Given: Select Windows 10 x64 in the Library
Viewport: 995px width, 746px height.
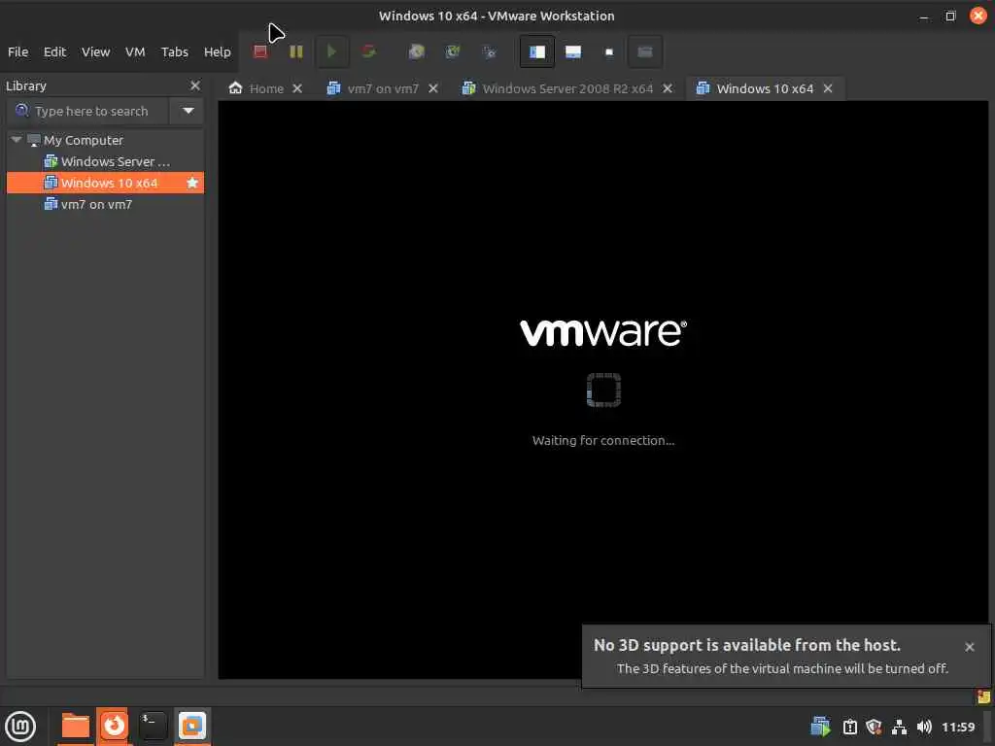Looking at the screenshot, I should click(105, 183).
